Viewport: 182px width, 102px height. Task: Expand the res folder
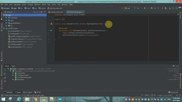point(6,26)
